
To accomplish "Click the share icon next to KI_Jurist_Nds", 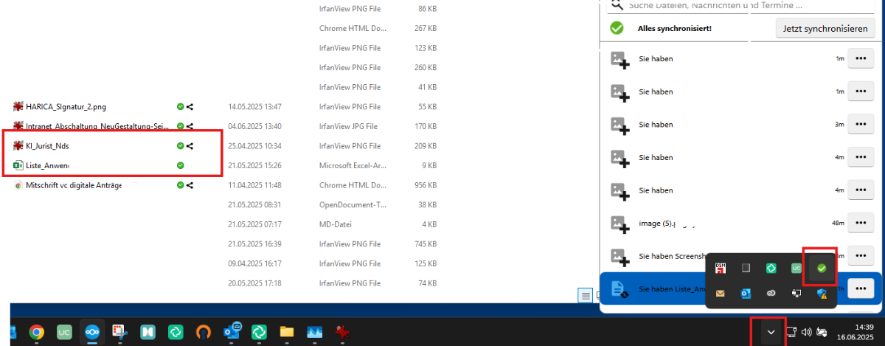I will point(190,146).
